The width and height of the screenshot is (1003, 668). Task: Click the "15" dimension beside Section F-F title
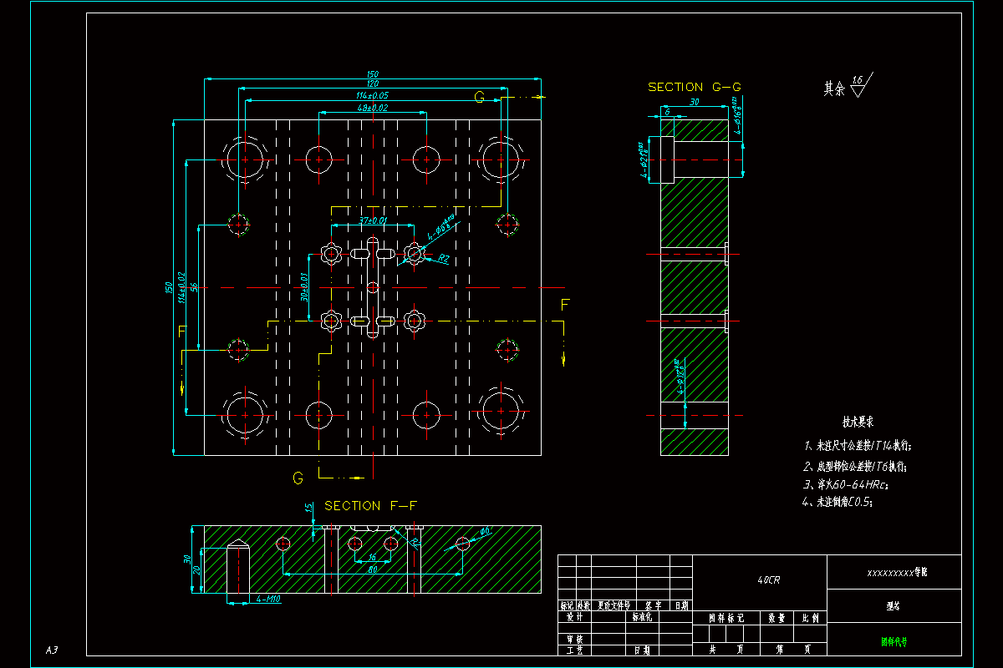point(308,508)
